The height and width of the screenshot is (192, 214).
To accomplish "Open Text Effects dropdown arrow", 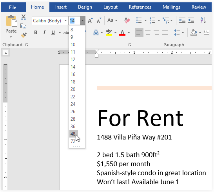I will point(102,33).
